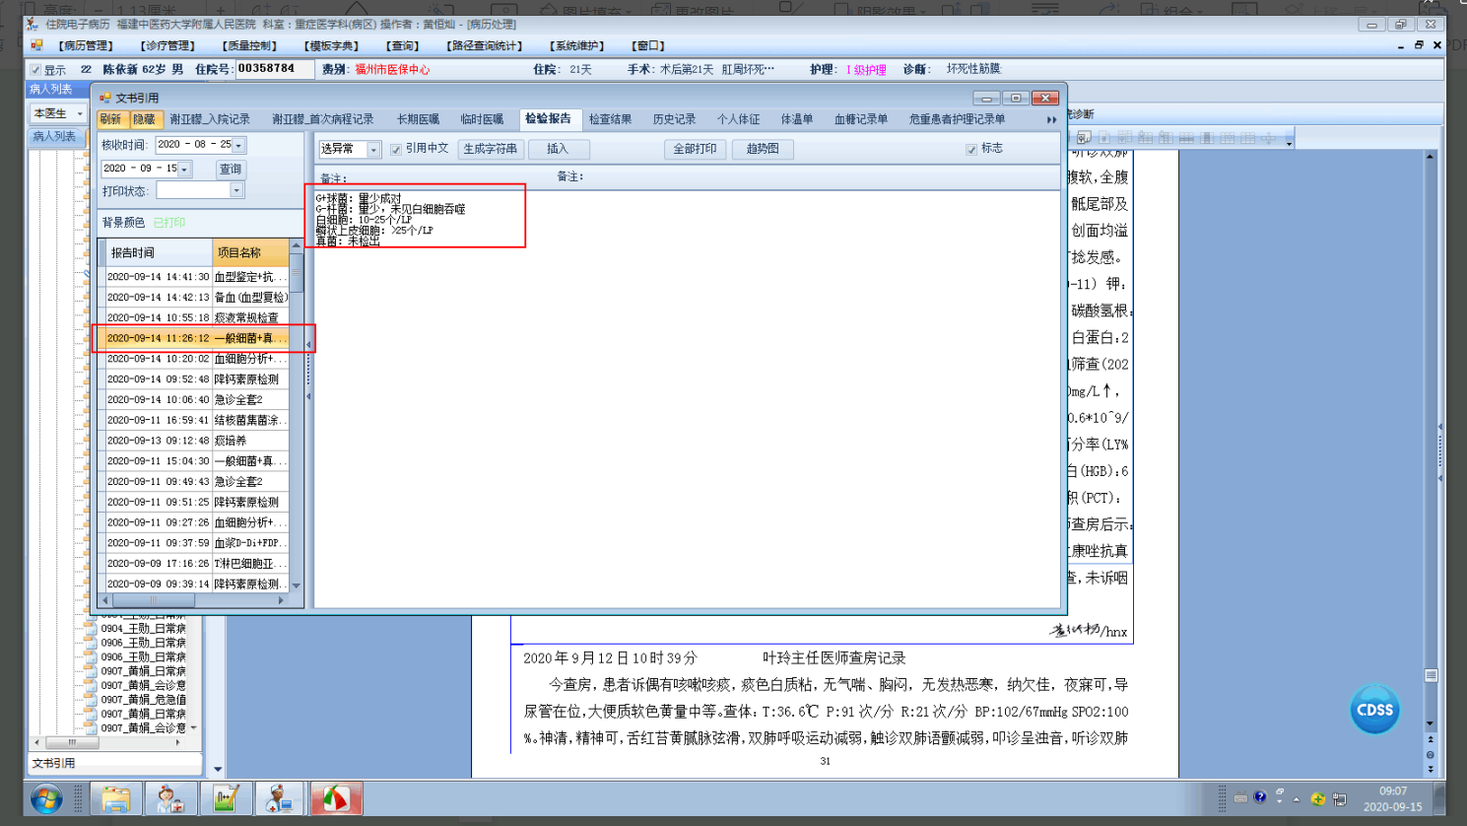Open 0907_黄娟_危急值 document icon
Screen dimensions: 1467x826
pos(91,699)
